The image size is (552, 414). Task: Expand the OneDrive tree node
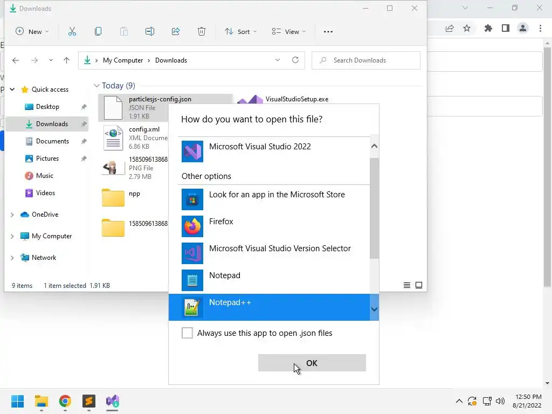tap(12, 215)
